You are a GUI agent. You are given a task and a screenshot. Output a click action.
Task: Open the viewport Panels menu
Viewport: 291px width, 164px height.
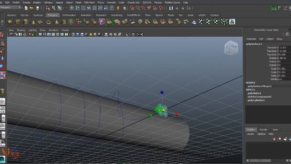[65, 30]
